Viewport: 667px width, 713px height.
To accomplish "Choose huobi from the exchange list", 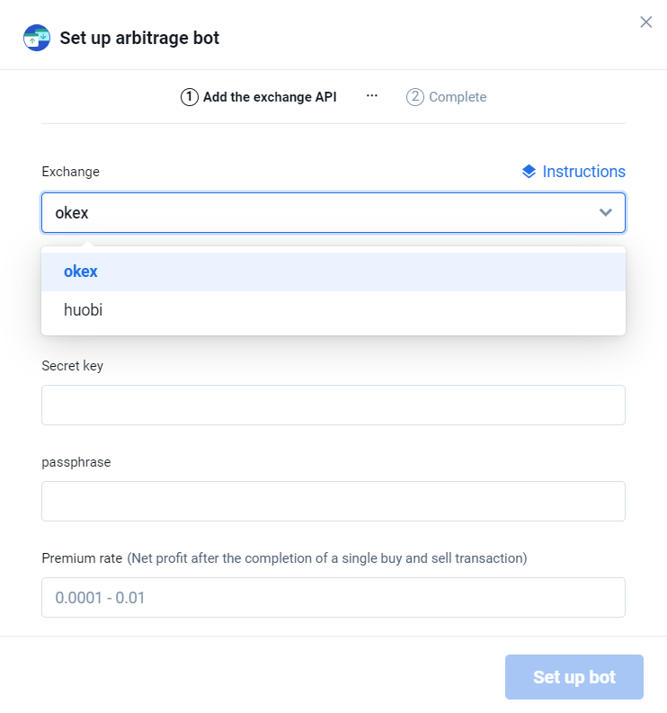I will 83,310.
